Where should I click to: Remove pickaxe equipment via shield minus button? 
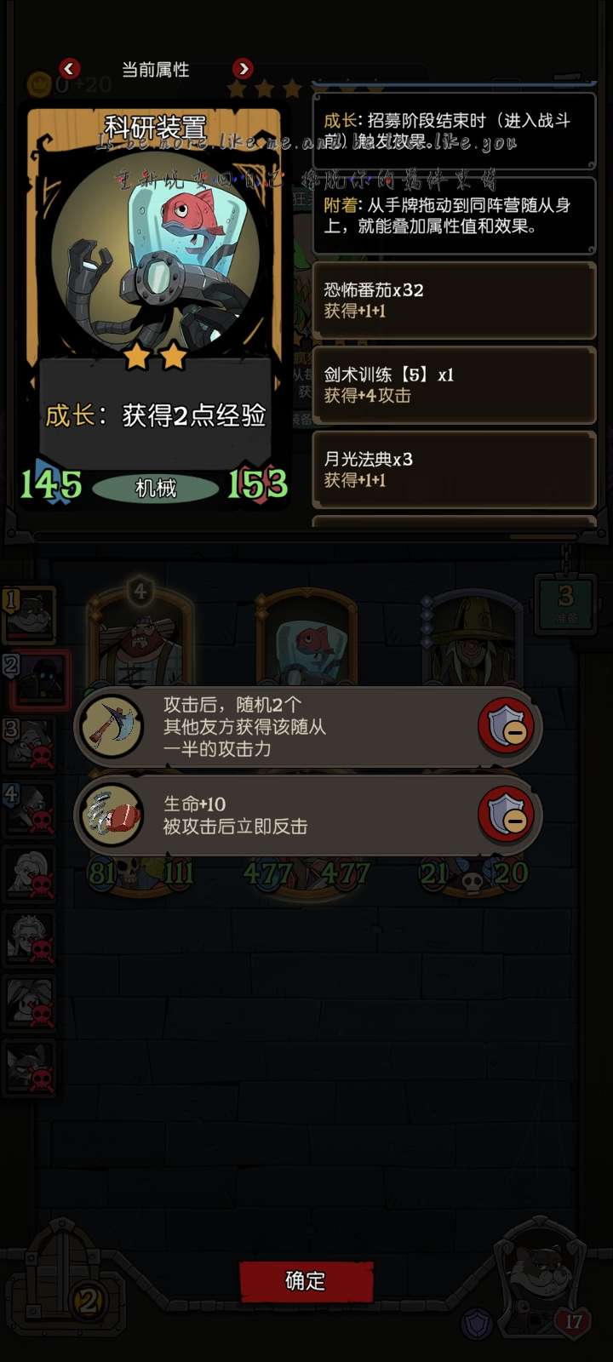click(x=507, y=726)
